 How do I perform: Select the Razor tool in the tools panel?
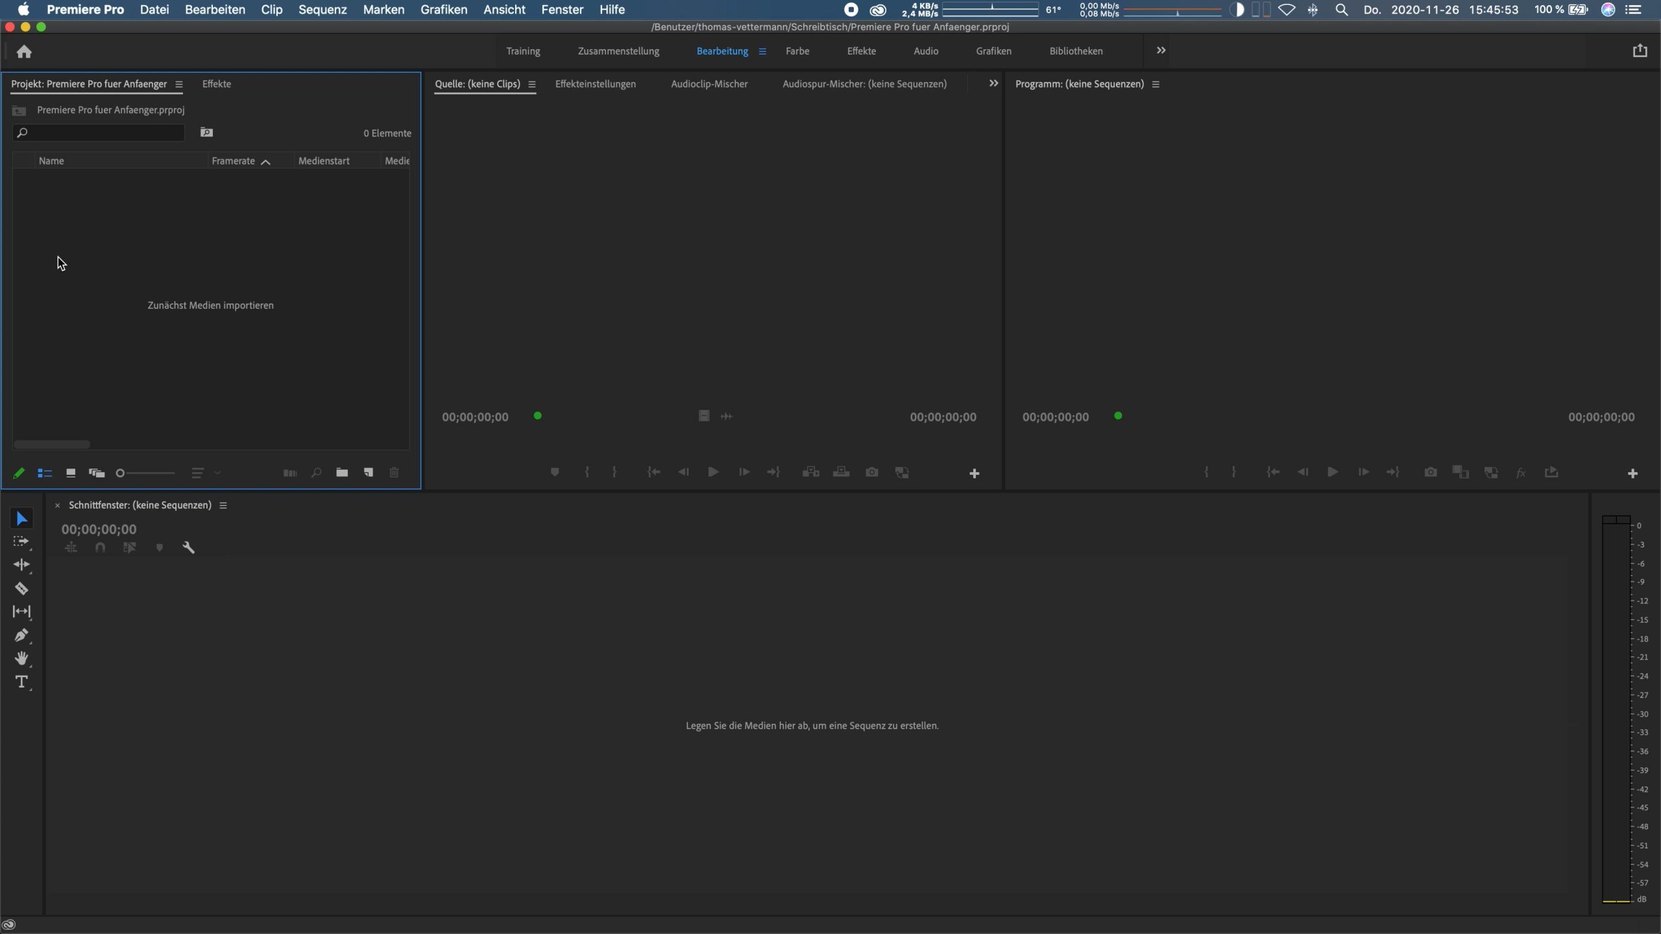(x=21, y=588)
